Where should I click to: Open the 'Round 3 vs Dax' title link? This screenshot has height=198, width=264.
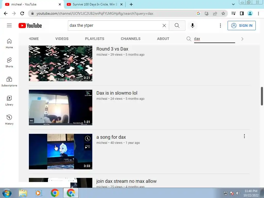pos(112,49)
